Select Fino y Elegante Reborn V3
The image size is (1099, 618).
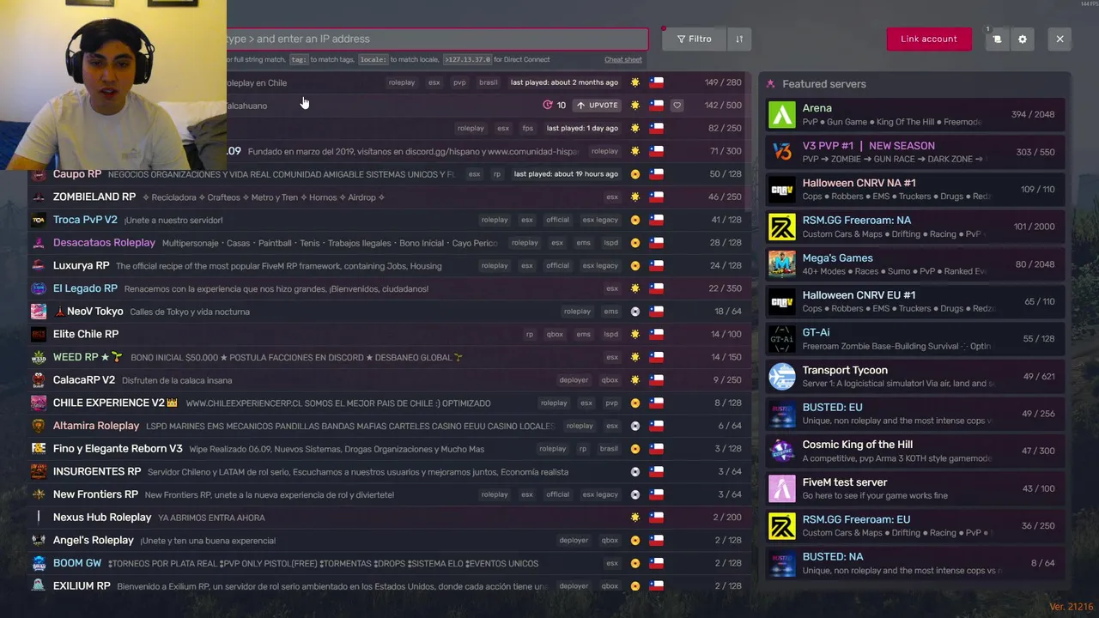point(390,449)
